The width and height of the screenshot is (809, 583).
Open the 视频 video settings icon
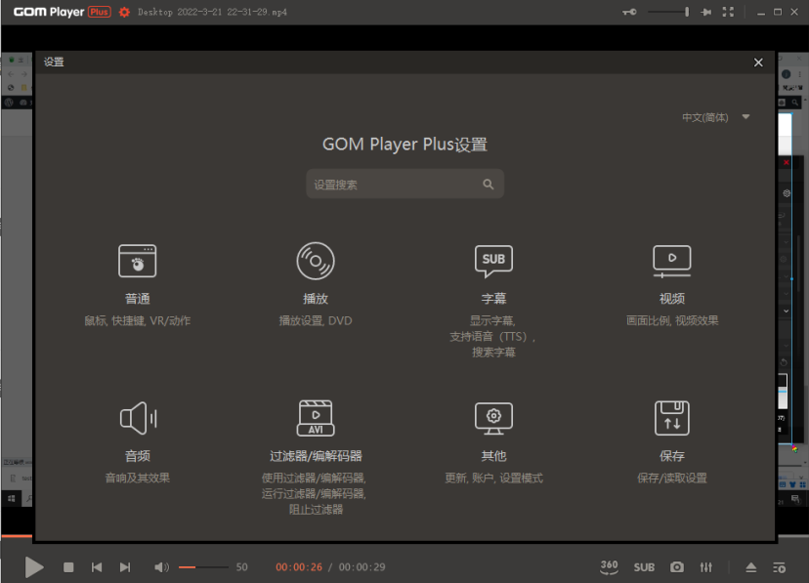coord(672,262)
